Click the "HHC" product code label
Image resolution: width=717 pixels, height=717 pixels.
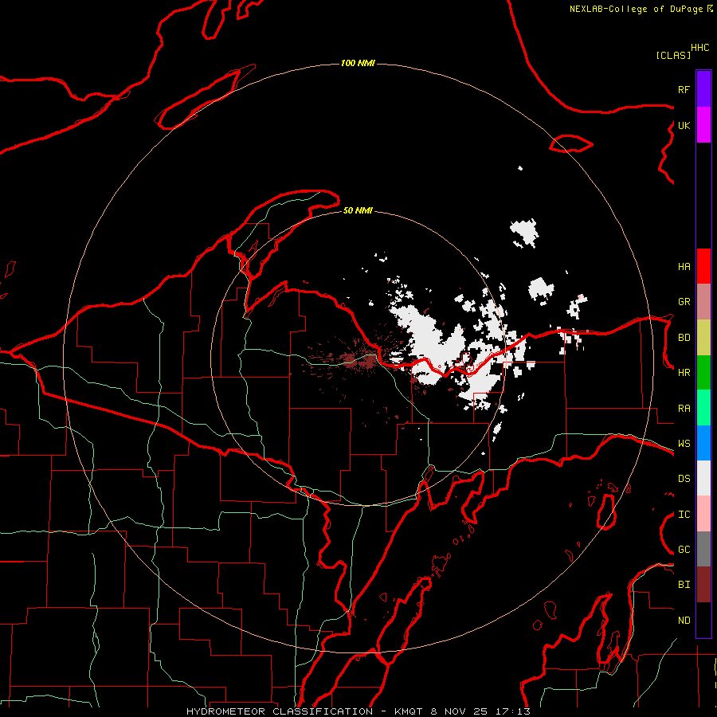(x=699, y=48)
